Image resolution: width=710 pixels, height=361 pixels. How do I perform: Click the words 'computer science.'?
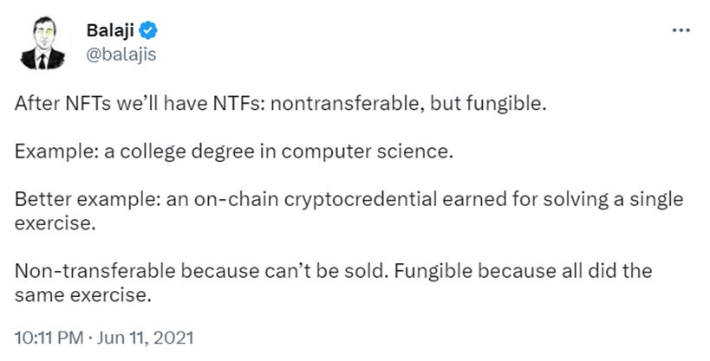(368, 152)
